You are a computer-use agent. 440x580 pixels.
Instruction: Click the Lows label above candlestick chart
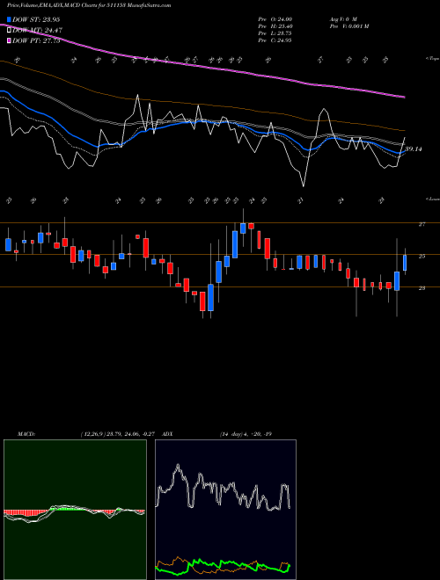(x=432, y=199)
